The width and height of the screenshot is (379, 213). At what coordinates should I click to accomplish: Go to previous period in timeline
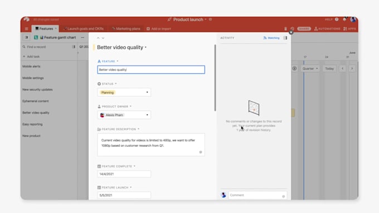pyautogui.click(x=343, y=68)
